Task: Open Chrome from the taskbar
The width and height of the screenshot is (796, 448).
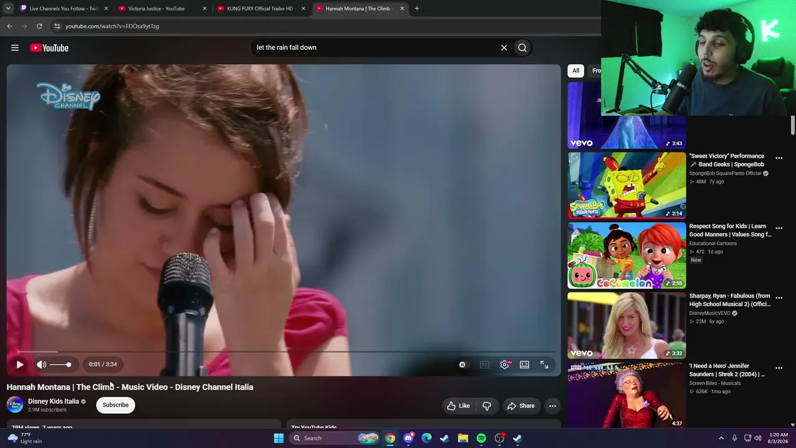Action: click(390, 438)
